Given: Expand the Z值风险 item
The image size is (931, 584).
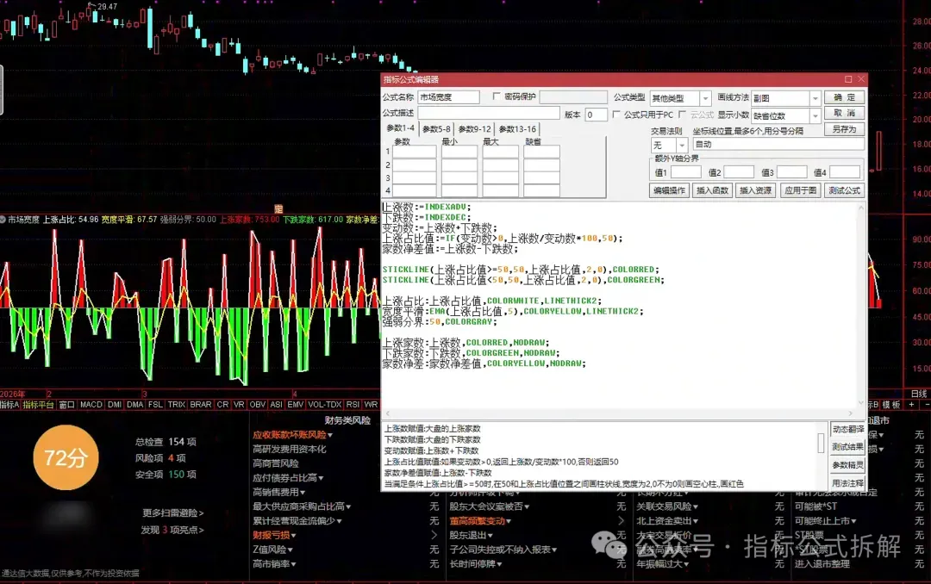Looking at the screenshot, I should coord(272,550).
